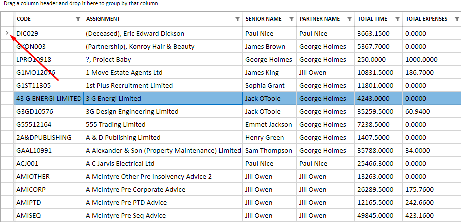Select the 555 Trading Limited assignment cell
Screen dimensions: 461x222
pos(116,125)
